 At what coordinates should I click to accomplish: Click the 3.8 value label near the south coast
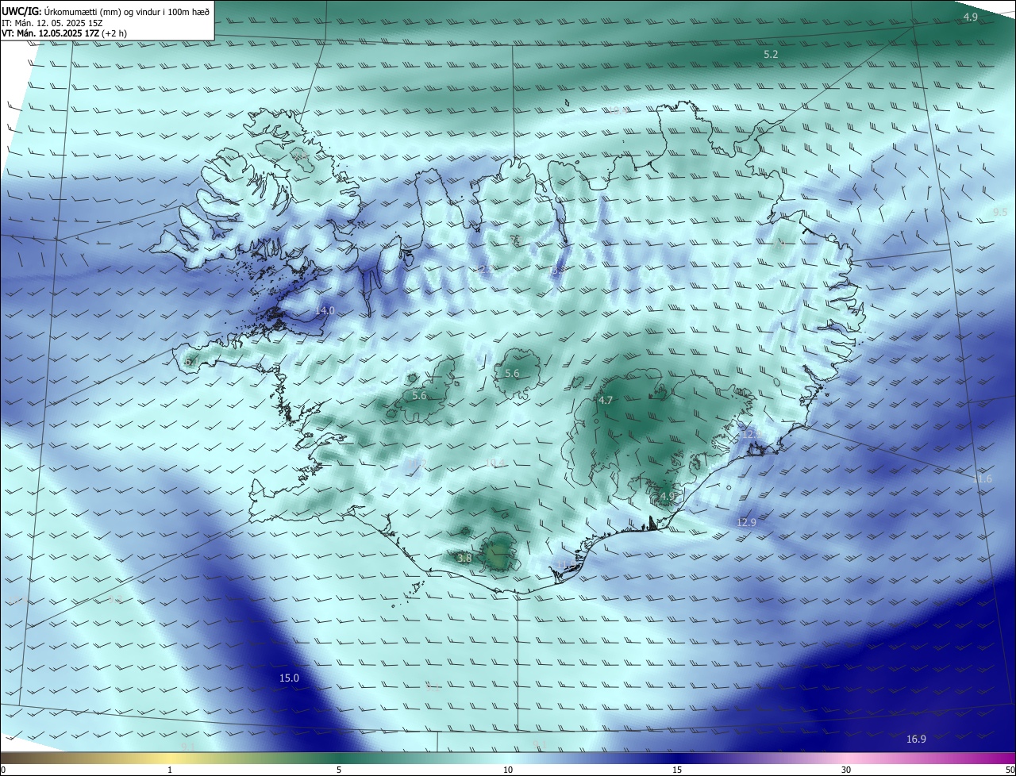(x=465, y=559)
